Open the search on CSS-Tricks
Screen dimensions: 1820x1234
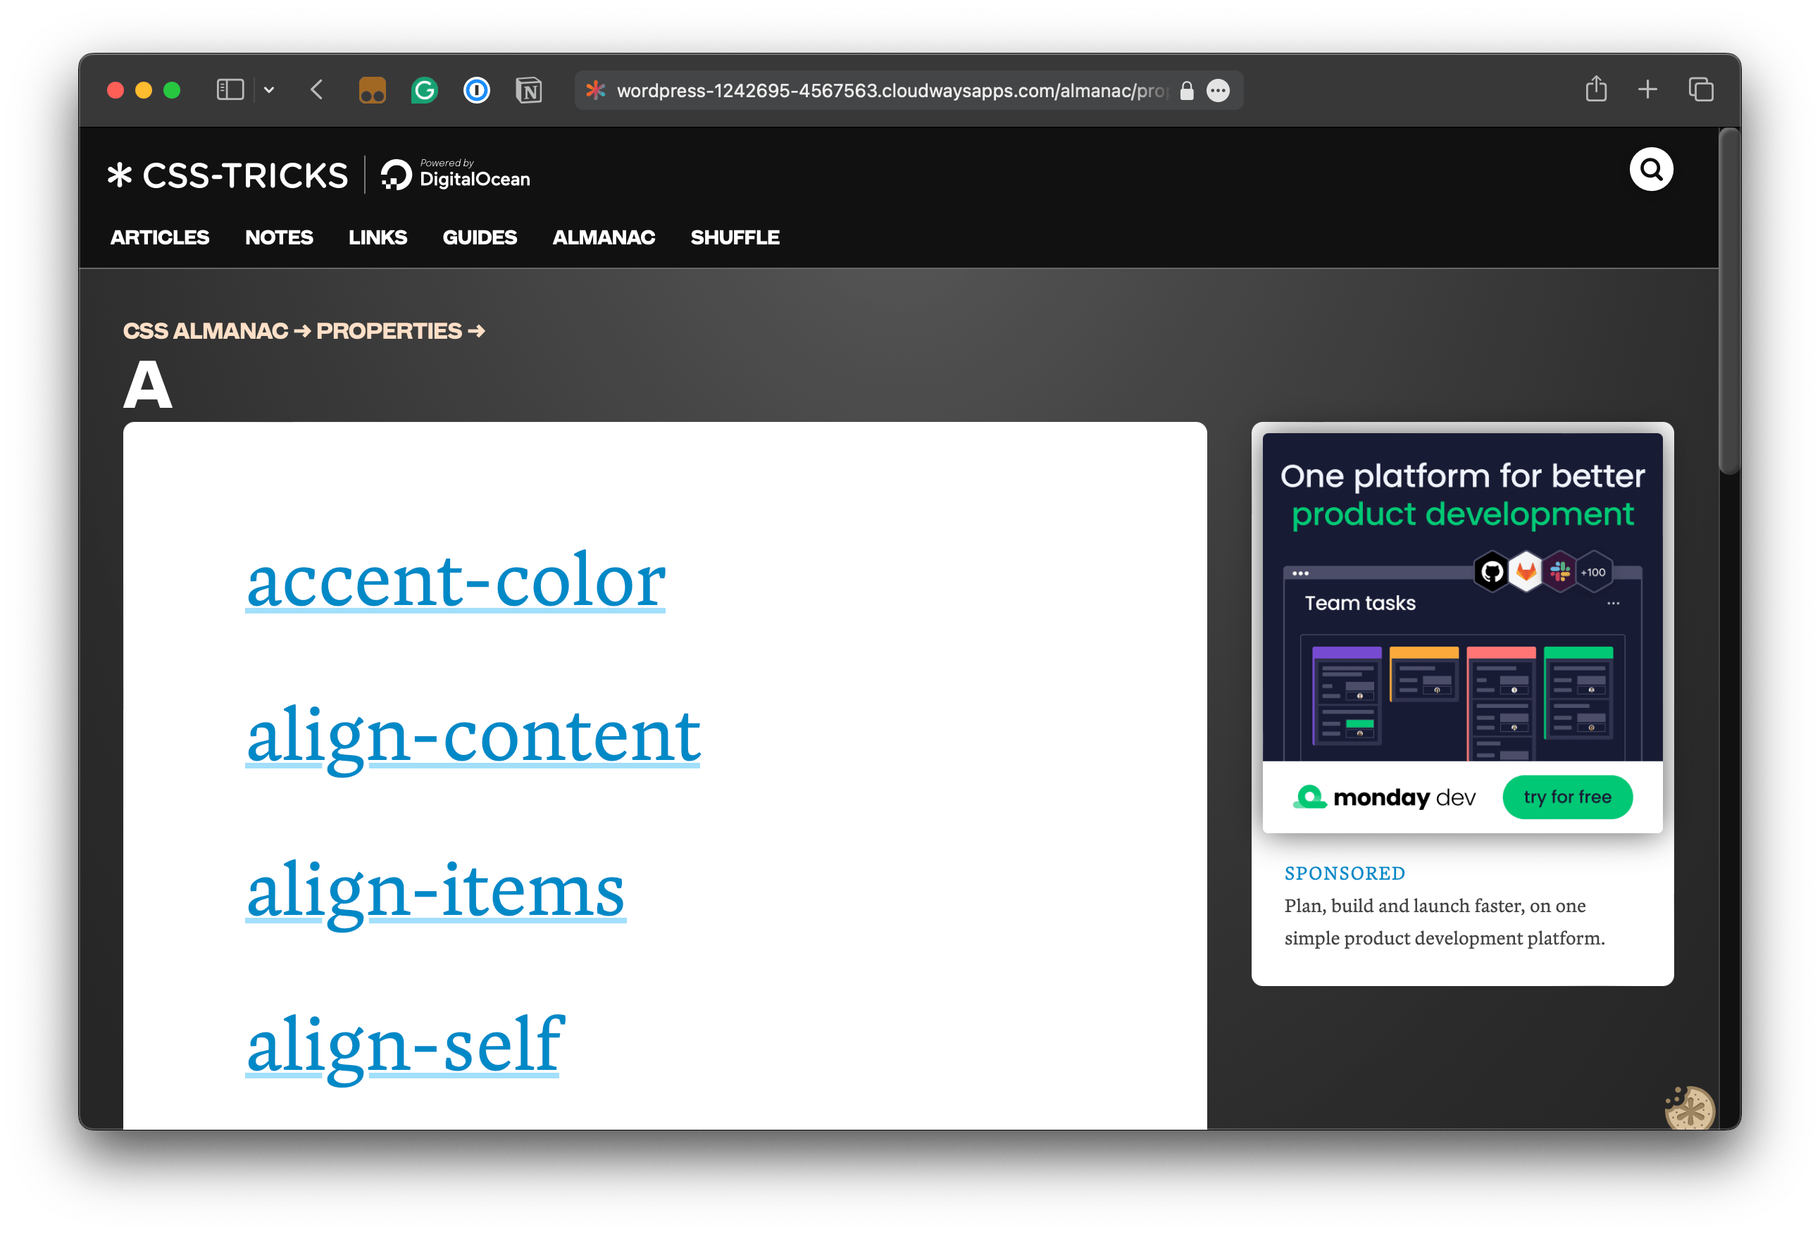1651,168
